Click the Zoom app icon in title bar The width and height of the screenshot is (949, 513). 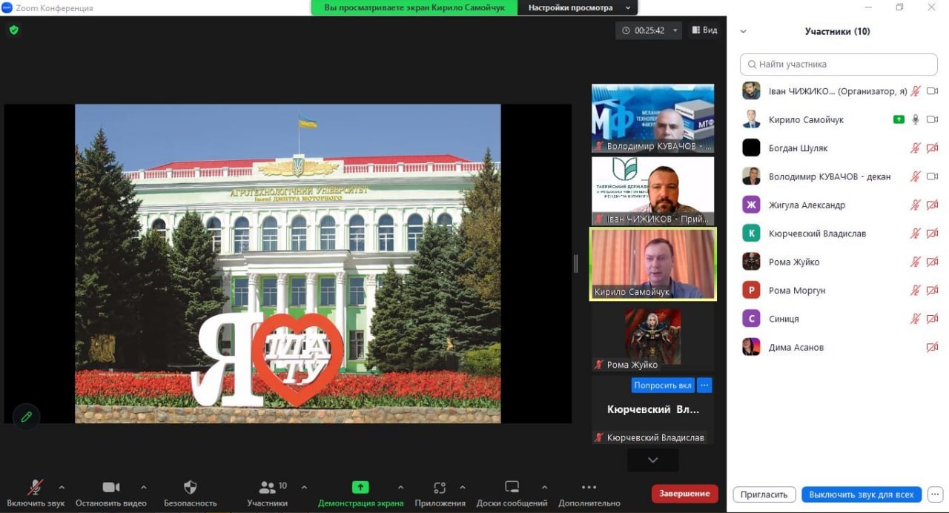coord(7,7)
